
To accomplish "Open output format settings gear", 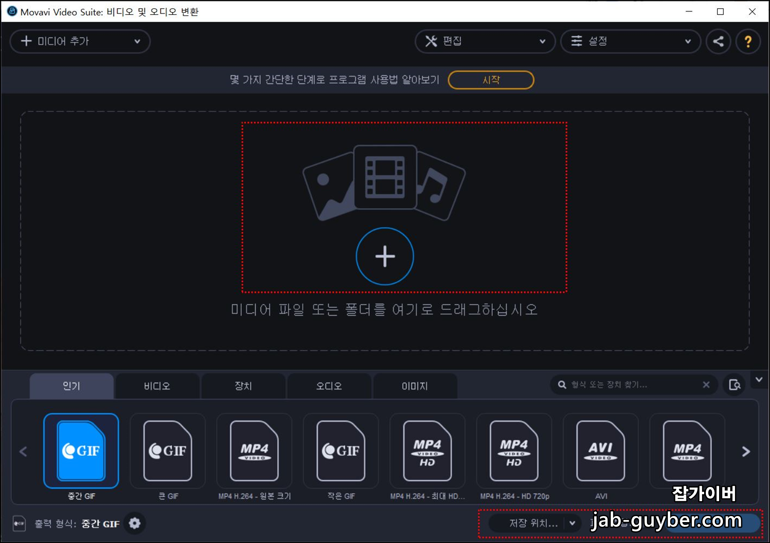I will click(135, 523).
